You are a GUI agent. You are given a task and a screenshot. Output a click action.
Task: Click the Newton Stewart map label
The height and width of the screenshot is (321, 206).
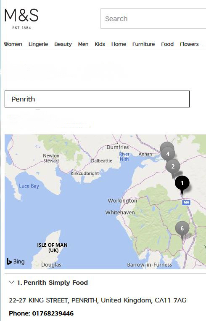[51, 158]
